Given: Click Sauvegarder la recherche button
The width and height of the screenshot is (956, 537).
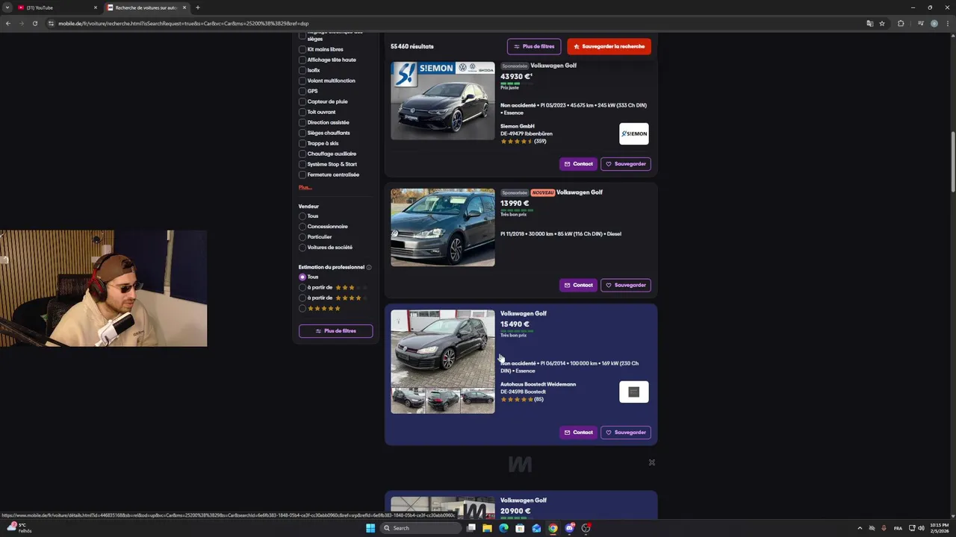Looking at the screenshot, I should point(609,46).
